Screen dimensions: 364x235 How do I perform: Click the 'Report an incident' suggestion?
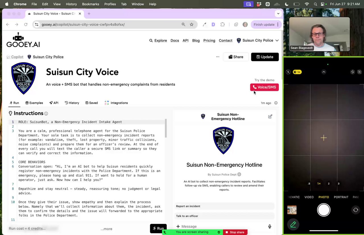click(x=225, y=206)
